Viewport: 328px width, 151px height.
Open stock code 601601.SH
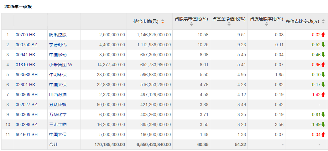coord(27,135)
